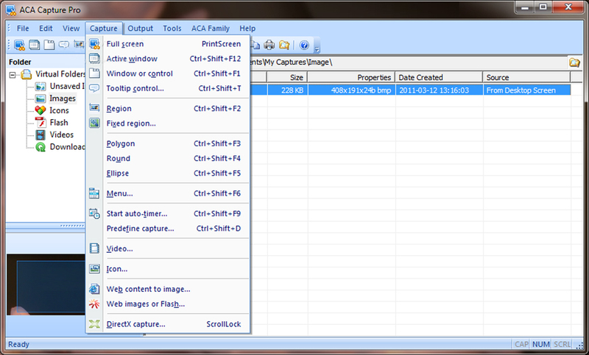Viewport: 589px width, 355px height.
Task: Sort the list by the Source column
Action: (x=526, y=77)
